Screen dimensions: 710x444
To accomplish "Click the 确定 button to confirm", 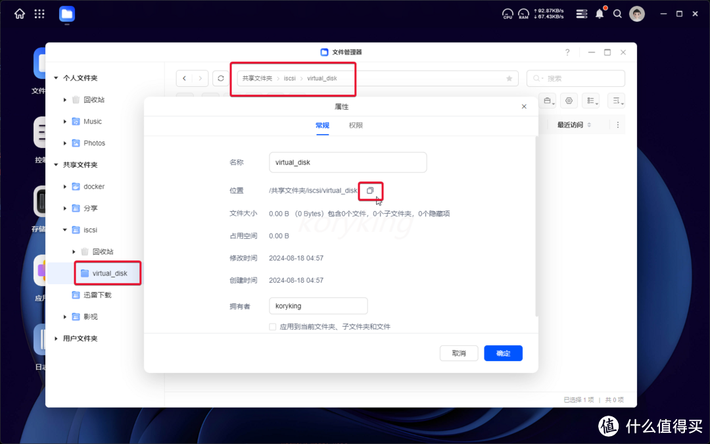I will point(503,353).
